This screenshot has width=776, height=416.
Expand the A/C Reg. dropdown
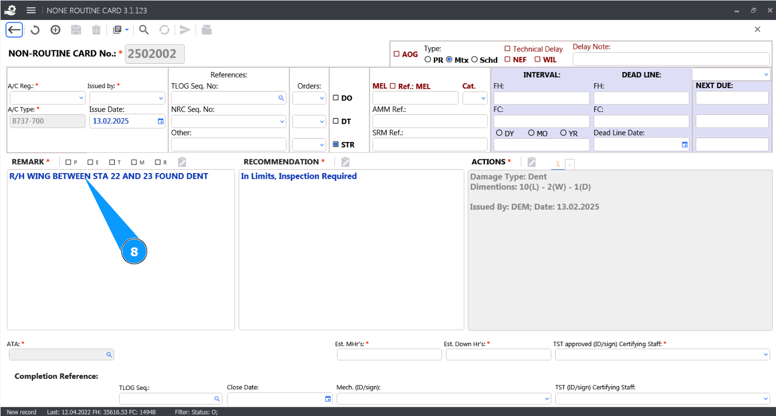coord(80,98)
